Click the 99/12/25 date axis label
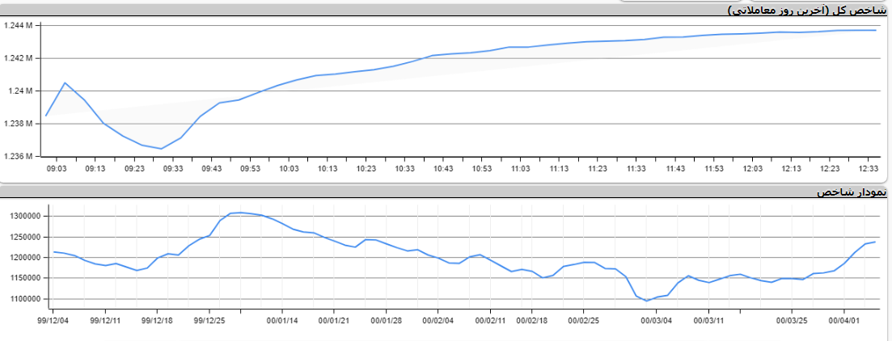 coord(209,320)
